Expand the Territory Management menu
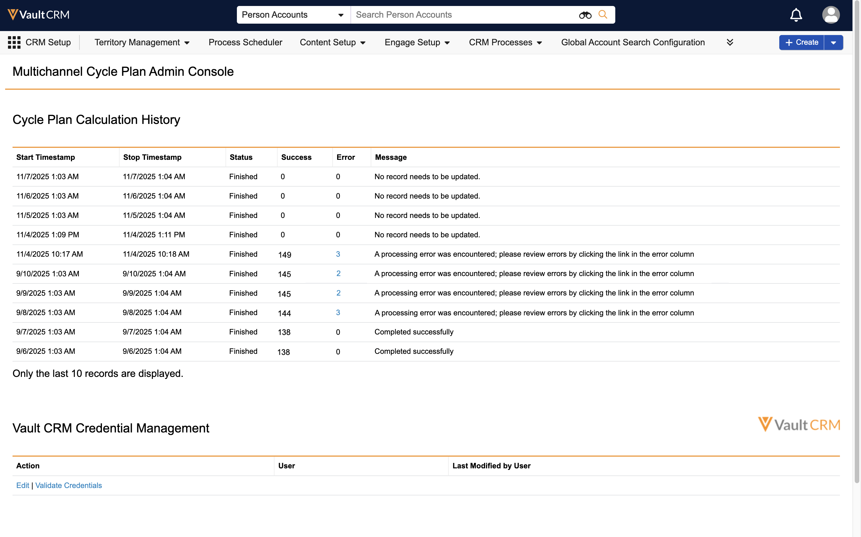Viewport: 861px width, 537px height. pos(142,42)
